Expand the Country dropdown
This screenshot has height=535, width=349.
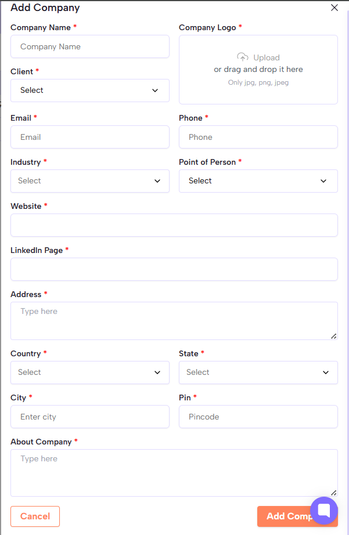[x=90, y=373]
